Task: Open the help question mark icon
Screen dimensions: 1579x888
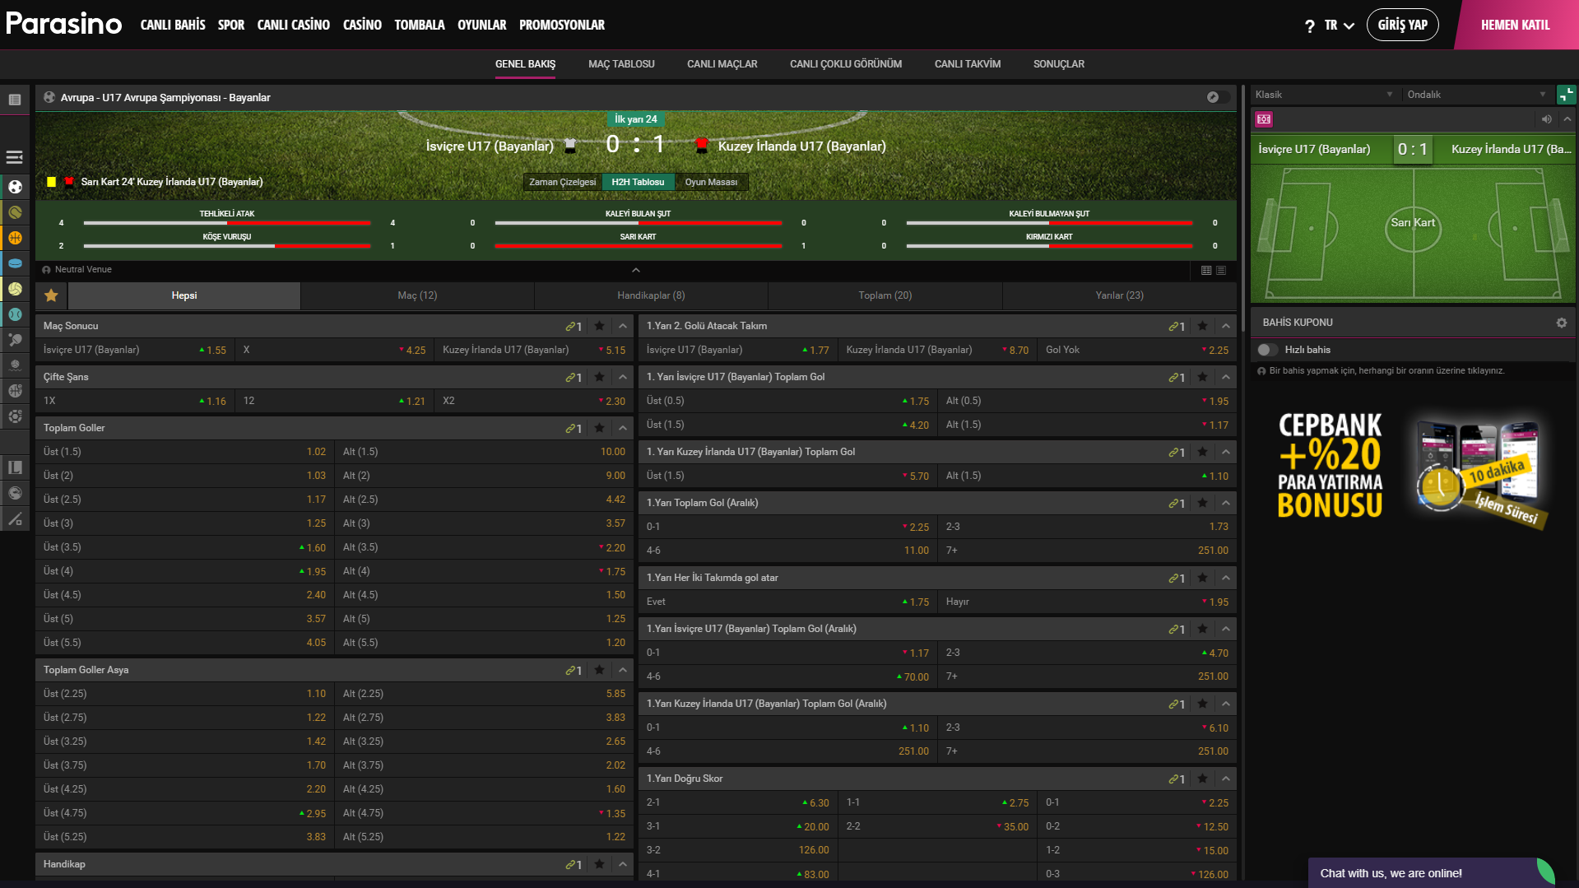Action: tap(1309, 26)
